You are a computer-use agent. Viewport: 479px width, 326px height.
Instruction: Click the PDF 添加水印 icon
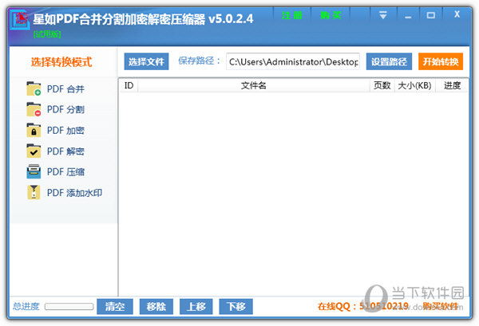click(x=34, y=192)
